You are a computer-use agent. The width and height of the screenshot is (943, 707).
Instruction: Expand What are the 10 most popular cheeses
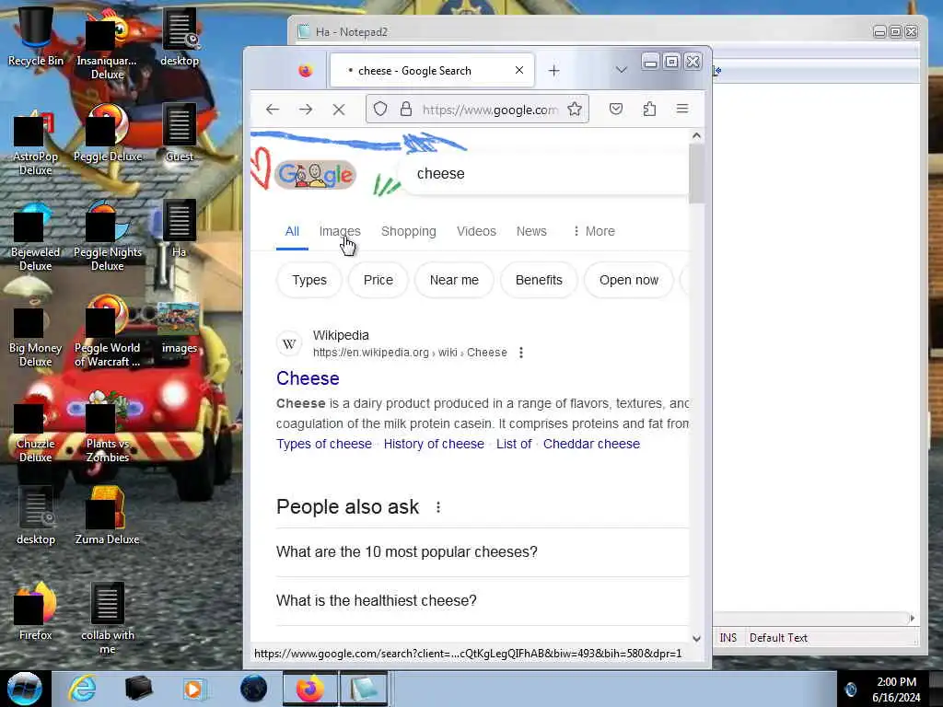click(483, 552)
